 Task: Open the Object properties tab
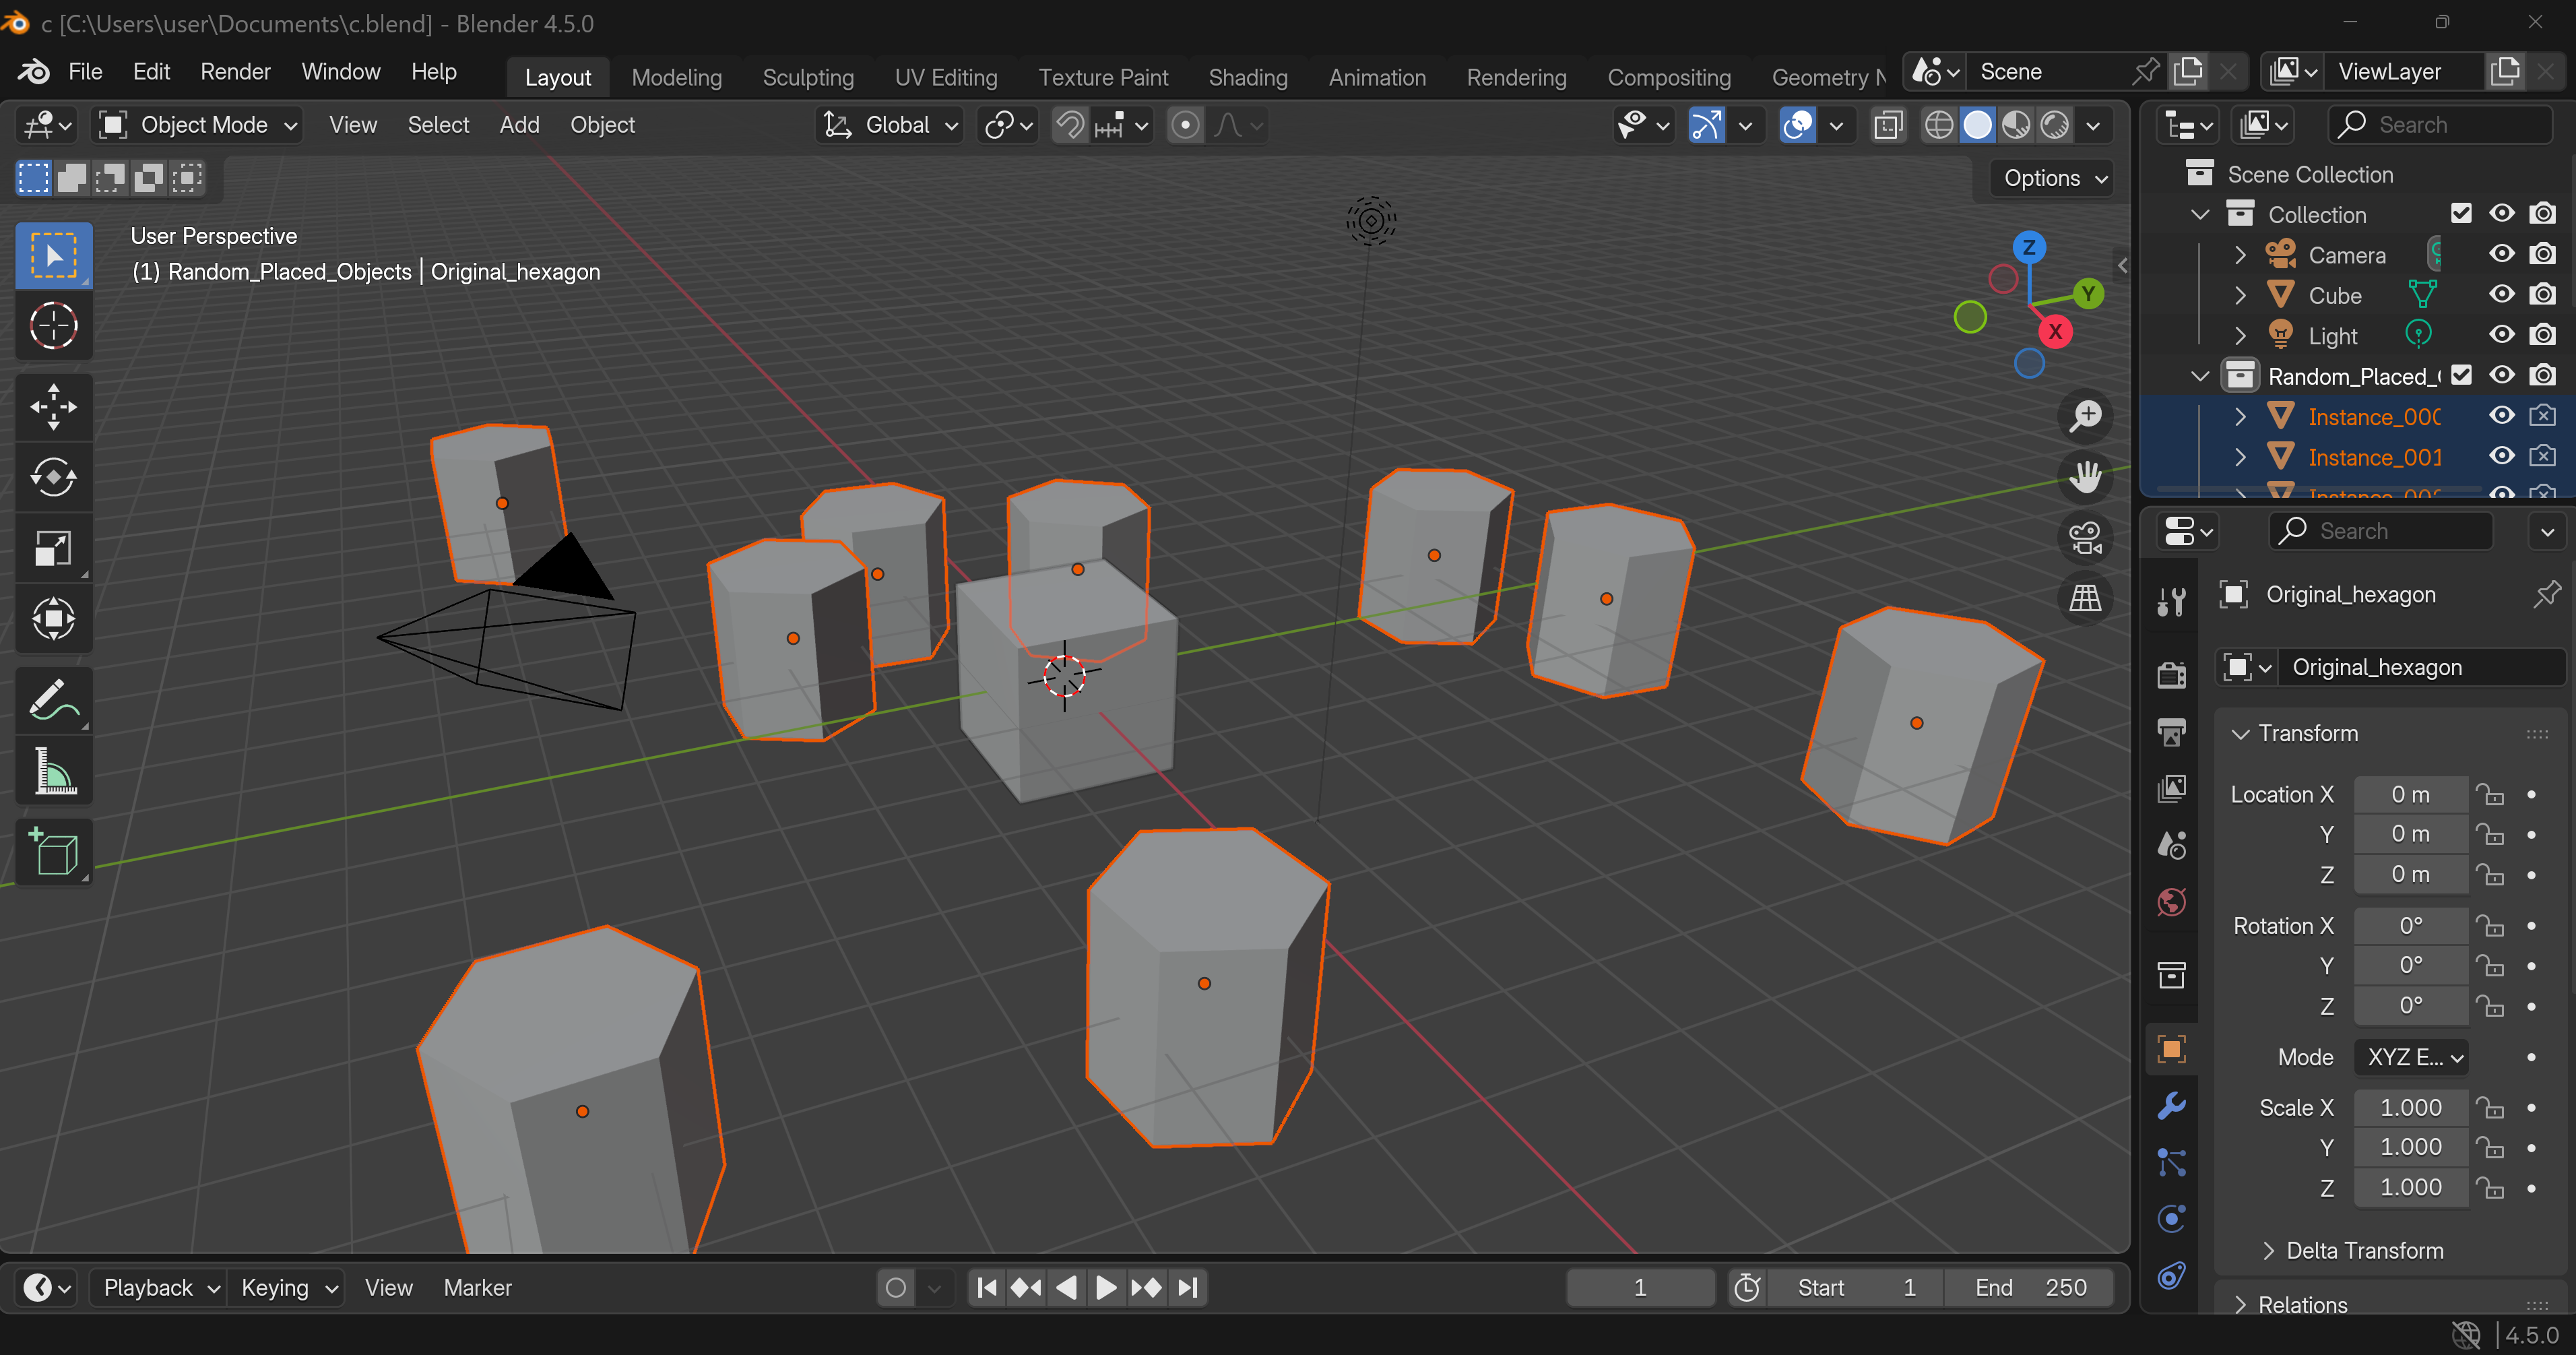tap(2171, 1049)
